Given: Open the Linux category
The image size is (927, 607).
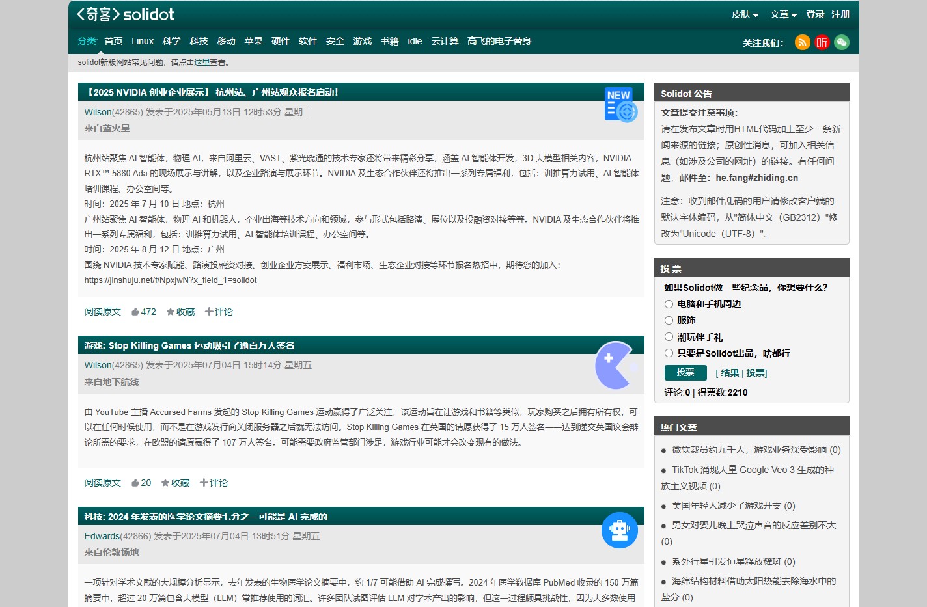Looking at the screenshot, I should pos(143,41).
